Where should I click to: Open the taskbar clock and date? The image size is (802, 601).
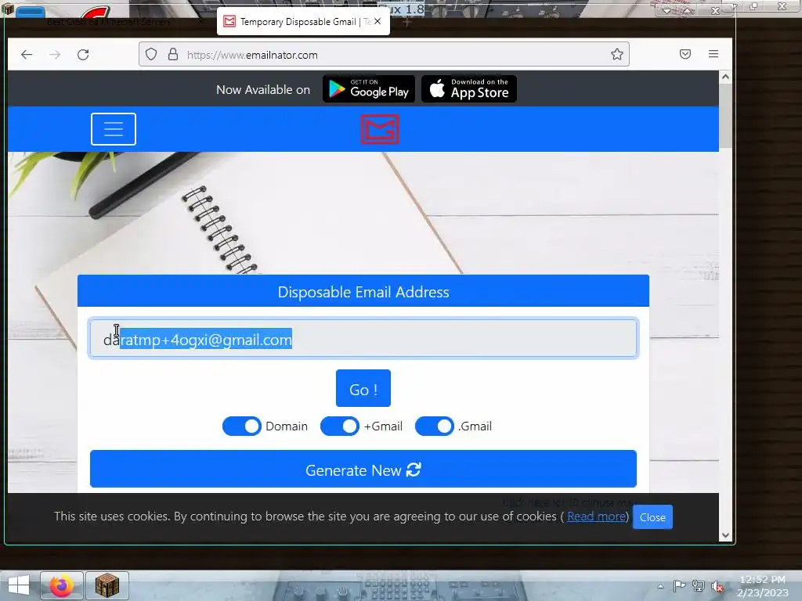(762, 586)
